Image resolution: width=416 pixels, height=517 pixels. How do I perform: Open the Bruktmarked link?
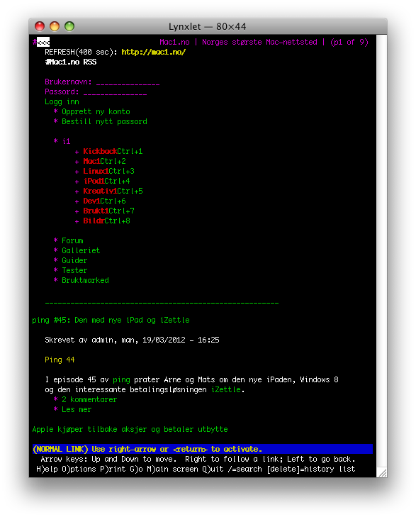tap(85, 280)
